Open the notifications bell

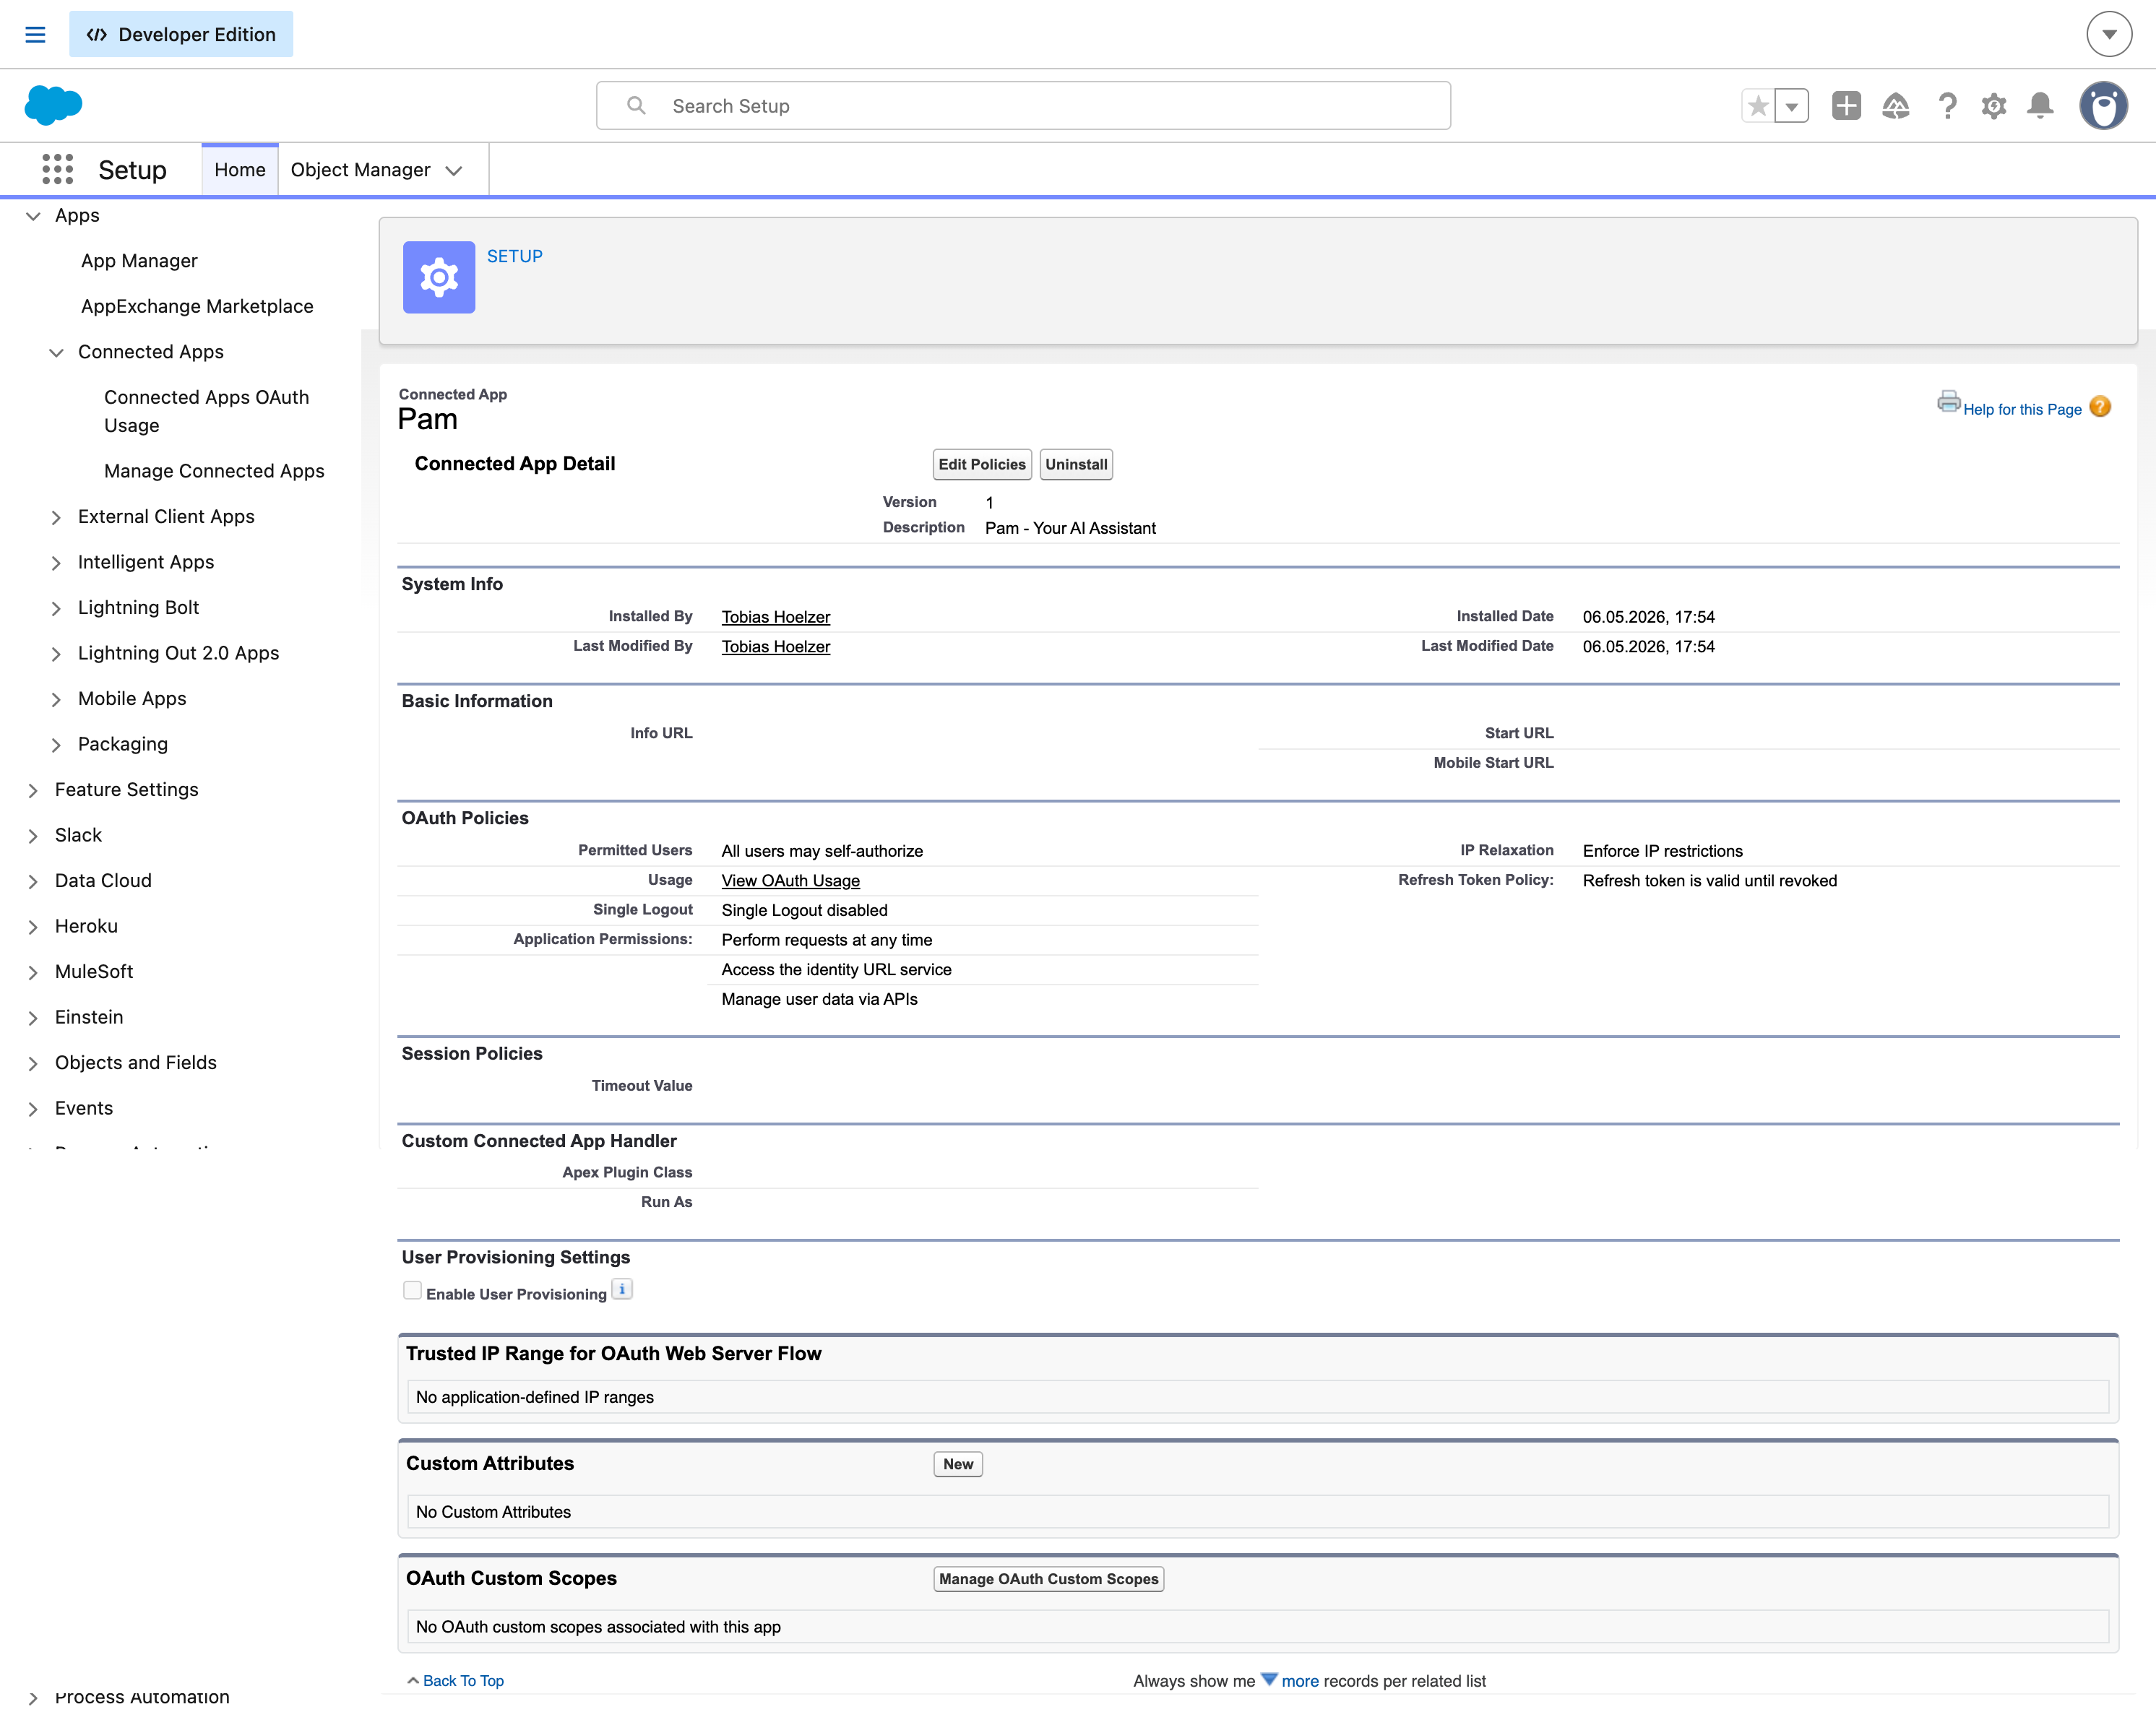click(x=2040, y=106)
